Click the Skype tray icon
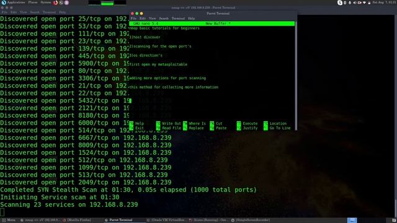Viewport: 397px width, 223px height. click(x=340, y=2)
